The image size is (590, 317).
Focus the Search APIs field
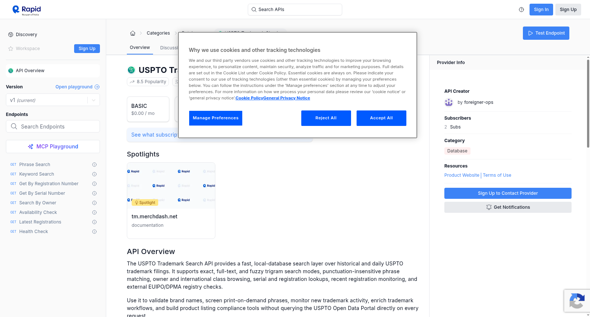click(295, 10)
